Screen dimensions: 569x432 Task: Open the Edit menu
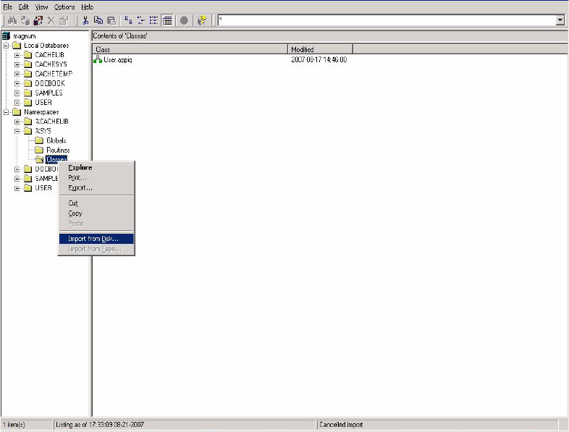24,7
